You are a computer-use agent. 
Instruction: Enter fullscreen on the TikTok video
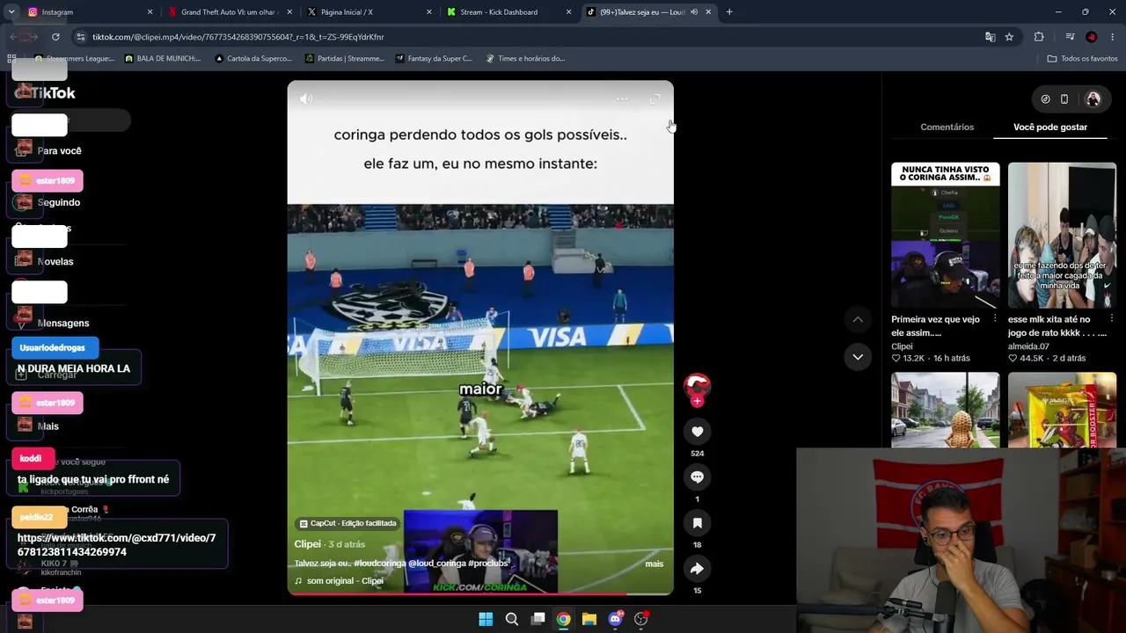(x=654, y=98)
